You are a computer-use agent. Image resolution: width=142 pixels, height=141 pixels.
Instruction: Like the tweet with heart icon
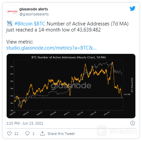(9, 133)
